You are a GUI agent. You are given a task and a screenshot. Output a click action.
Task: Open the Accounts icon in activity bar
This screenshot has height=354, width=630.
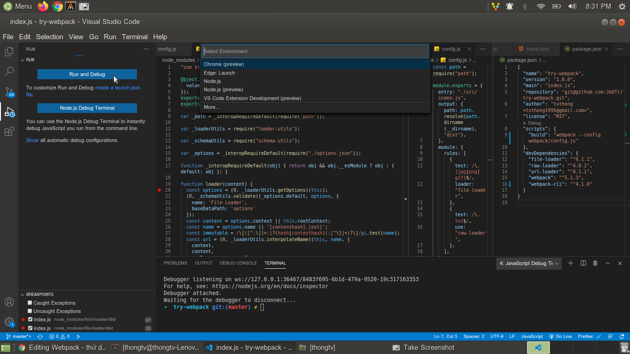coord(9,302)
